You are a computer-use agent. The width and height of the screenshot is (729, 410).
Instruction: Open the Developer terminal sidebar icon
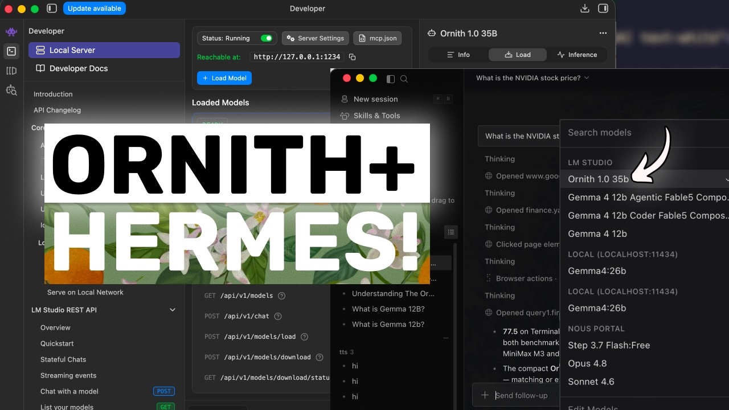[x=11, y=51]
